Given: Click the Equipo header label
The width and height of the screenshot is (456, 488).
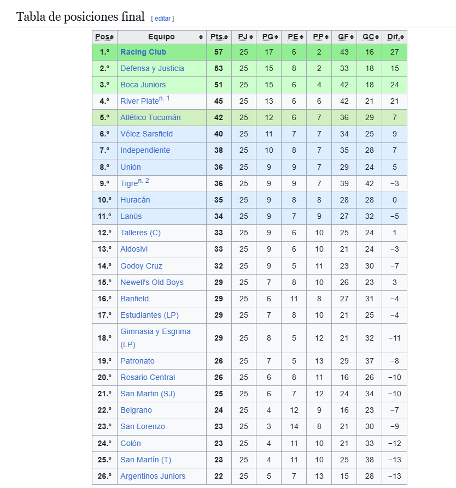Looking at the screenshot, I should 161,37.
